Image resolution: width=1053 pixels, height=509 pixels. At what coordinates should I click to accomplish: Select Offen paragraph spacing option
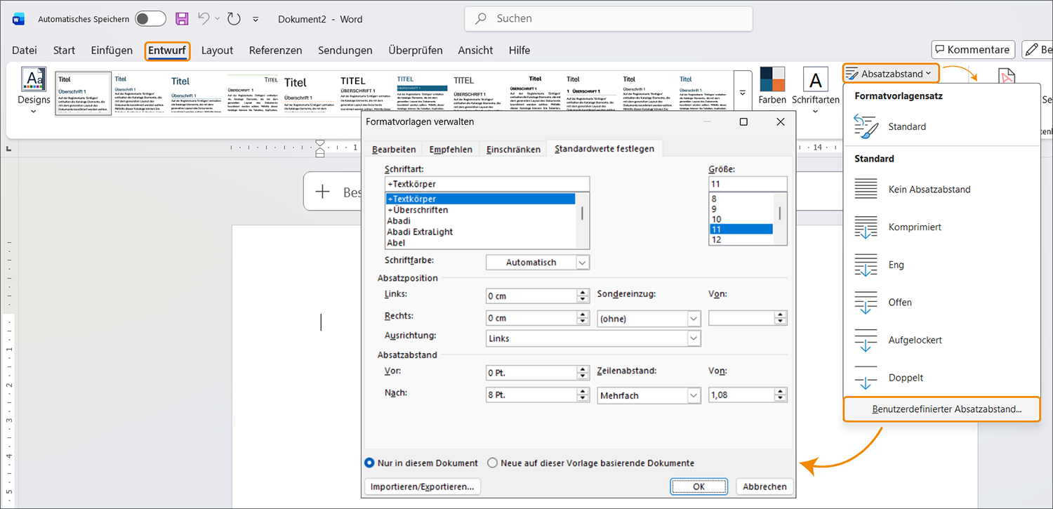coord(941,303)
